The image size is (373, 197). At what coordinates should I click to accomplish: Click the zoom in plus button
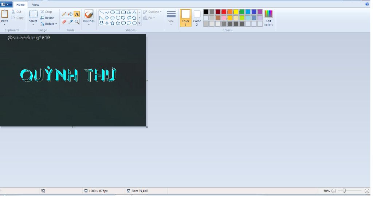[x=367, y=191]
